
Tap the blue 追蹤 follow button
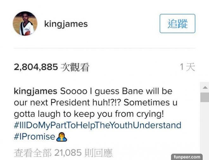point(177,23)
